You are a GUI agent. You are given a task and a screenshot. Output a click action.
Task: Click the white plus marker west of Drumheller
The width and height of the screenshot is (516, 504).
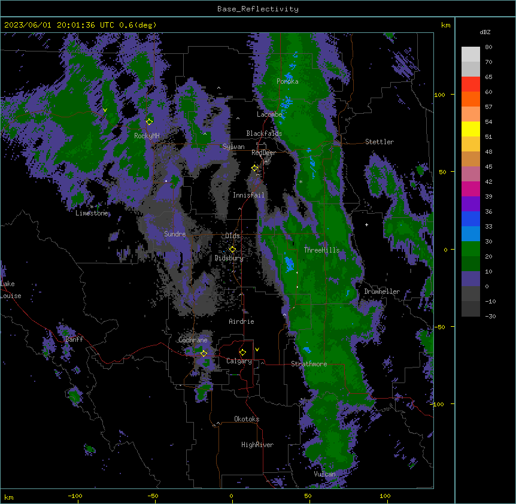366,224
